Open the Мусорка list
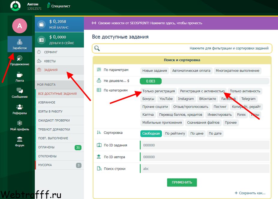278x199 pixels. tap(60, 165)
